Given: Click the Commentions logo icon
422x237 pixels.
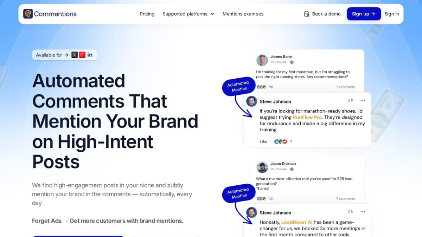Looking at the screenshot, I should pos(28,14).
